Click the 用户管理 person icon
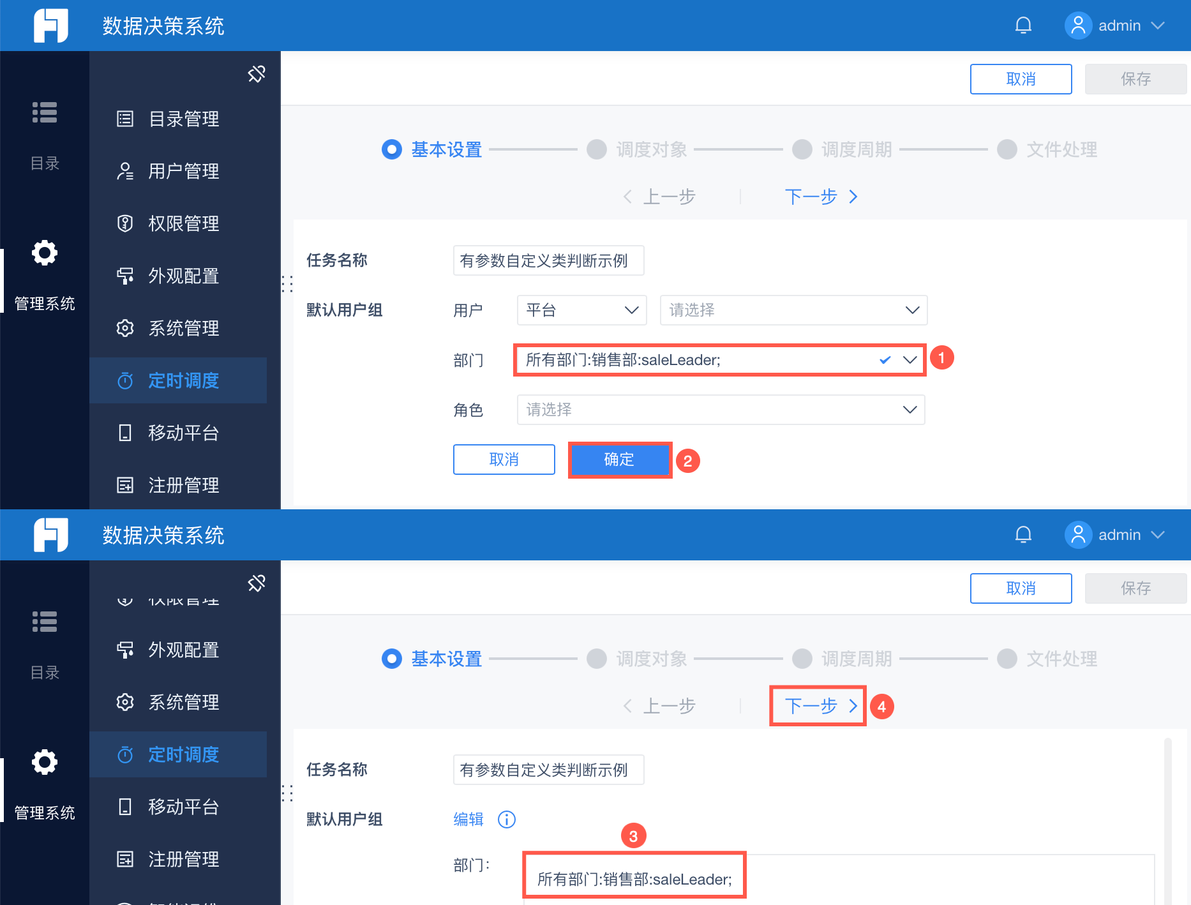Viewport: 1191px width, 905px height. click(x=125, y=171)
